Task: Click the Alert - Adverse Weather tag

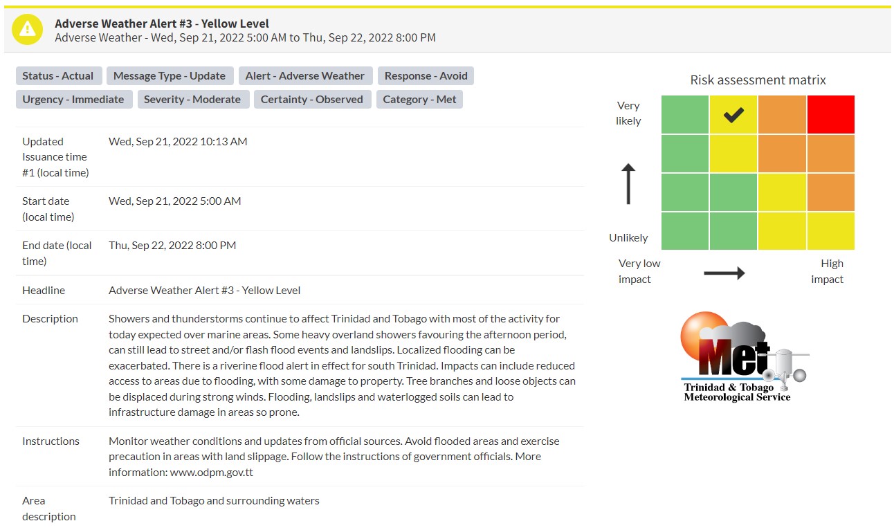Action: tap(305, 76)
